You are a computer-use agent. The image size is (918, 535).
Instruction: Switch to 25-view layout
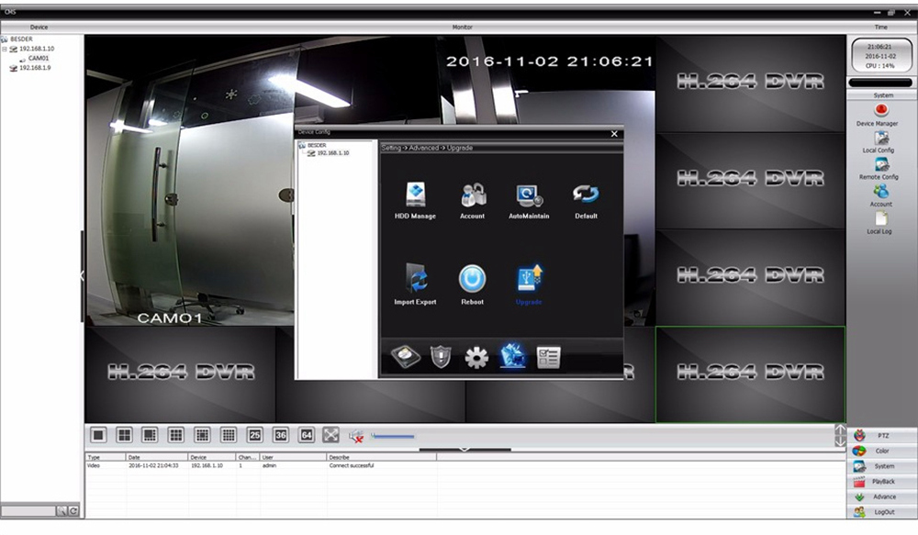[254, 435]
